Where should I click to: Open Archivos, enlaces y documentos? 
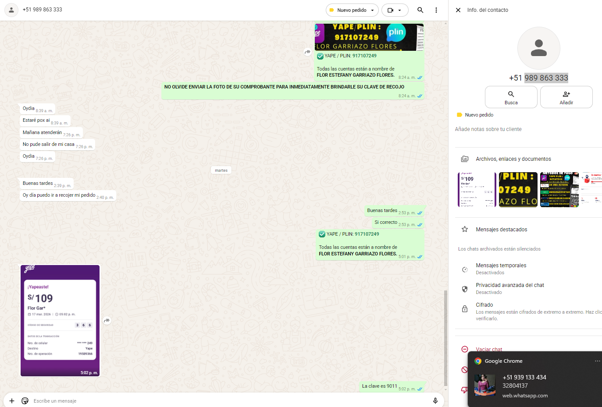[x=513, y=159]
